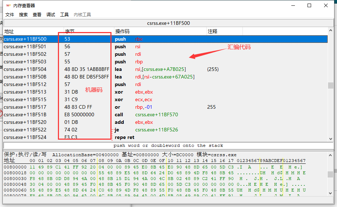Image resolution: width=337 pixels, height=207 pixels.
Task: Select address csrss.exe+11BF50B
Action: pos(25,77)
